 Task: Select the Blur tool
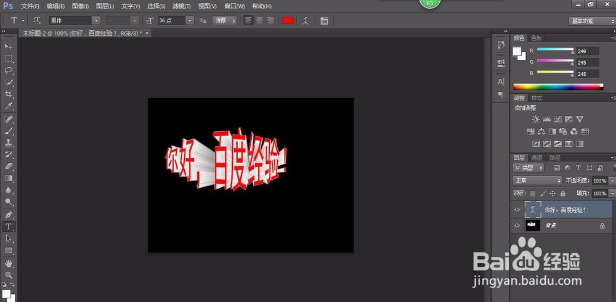(x=9, y=190)
